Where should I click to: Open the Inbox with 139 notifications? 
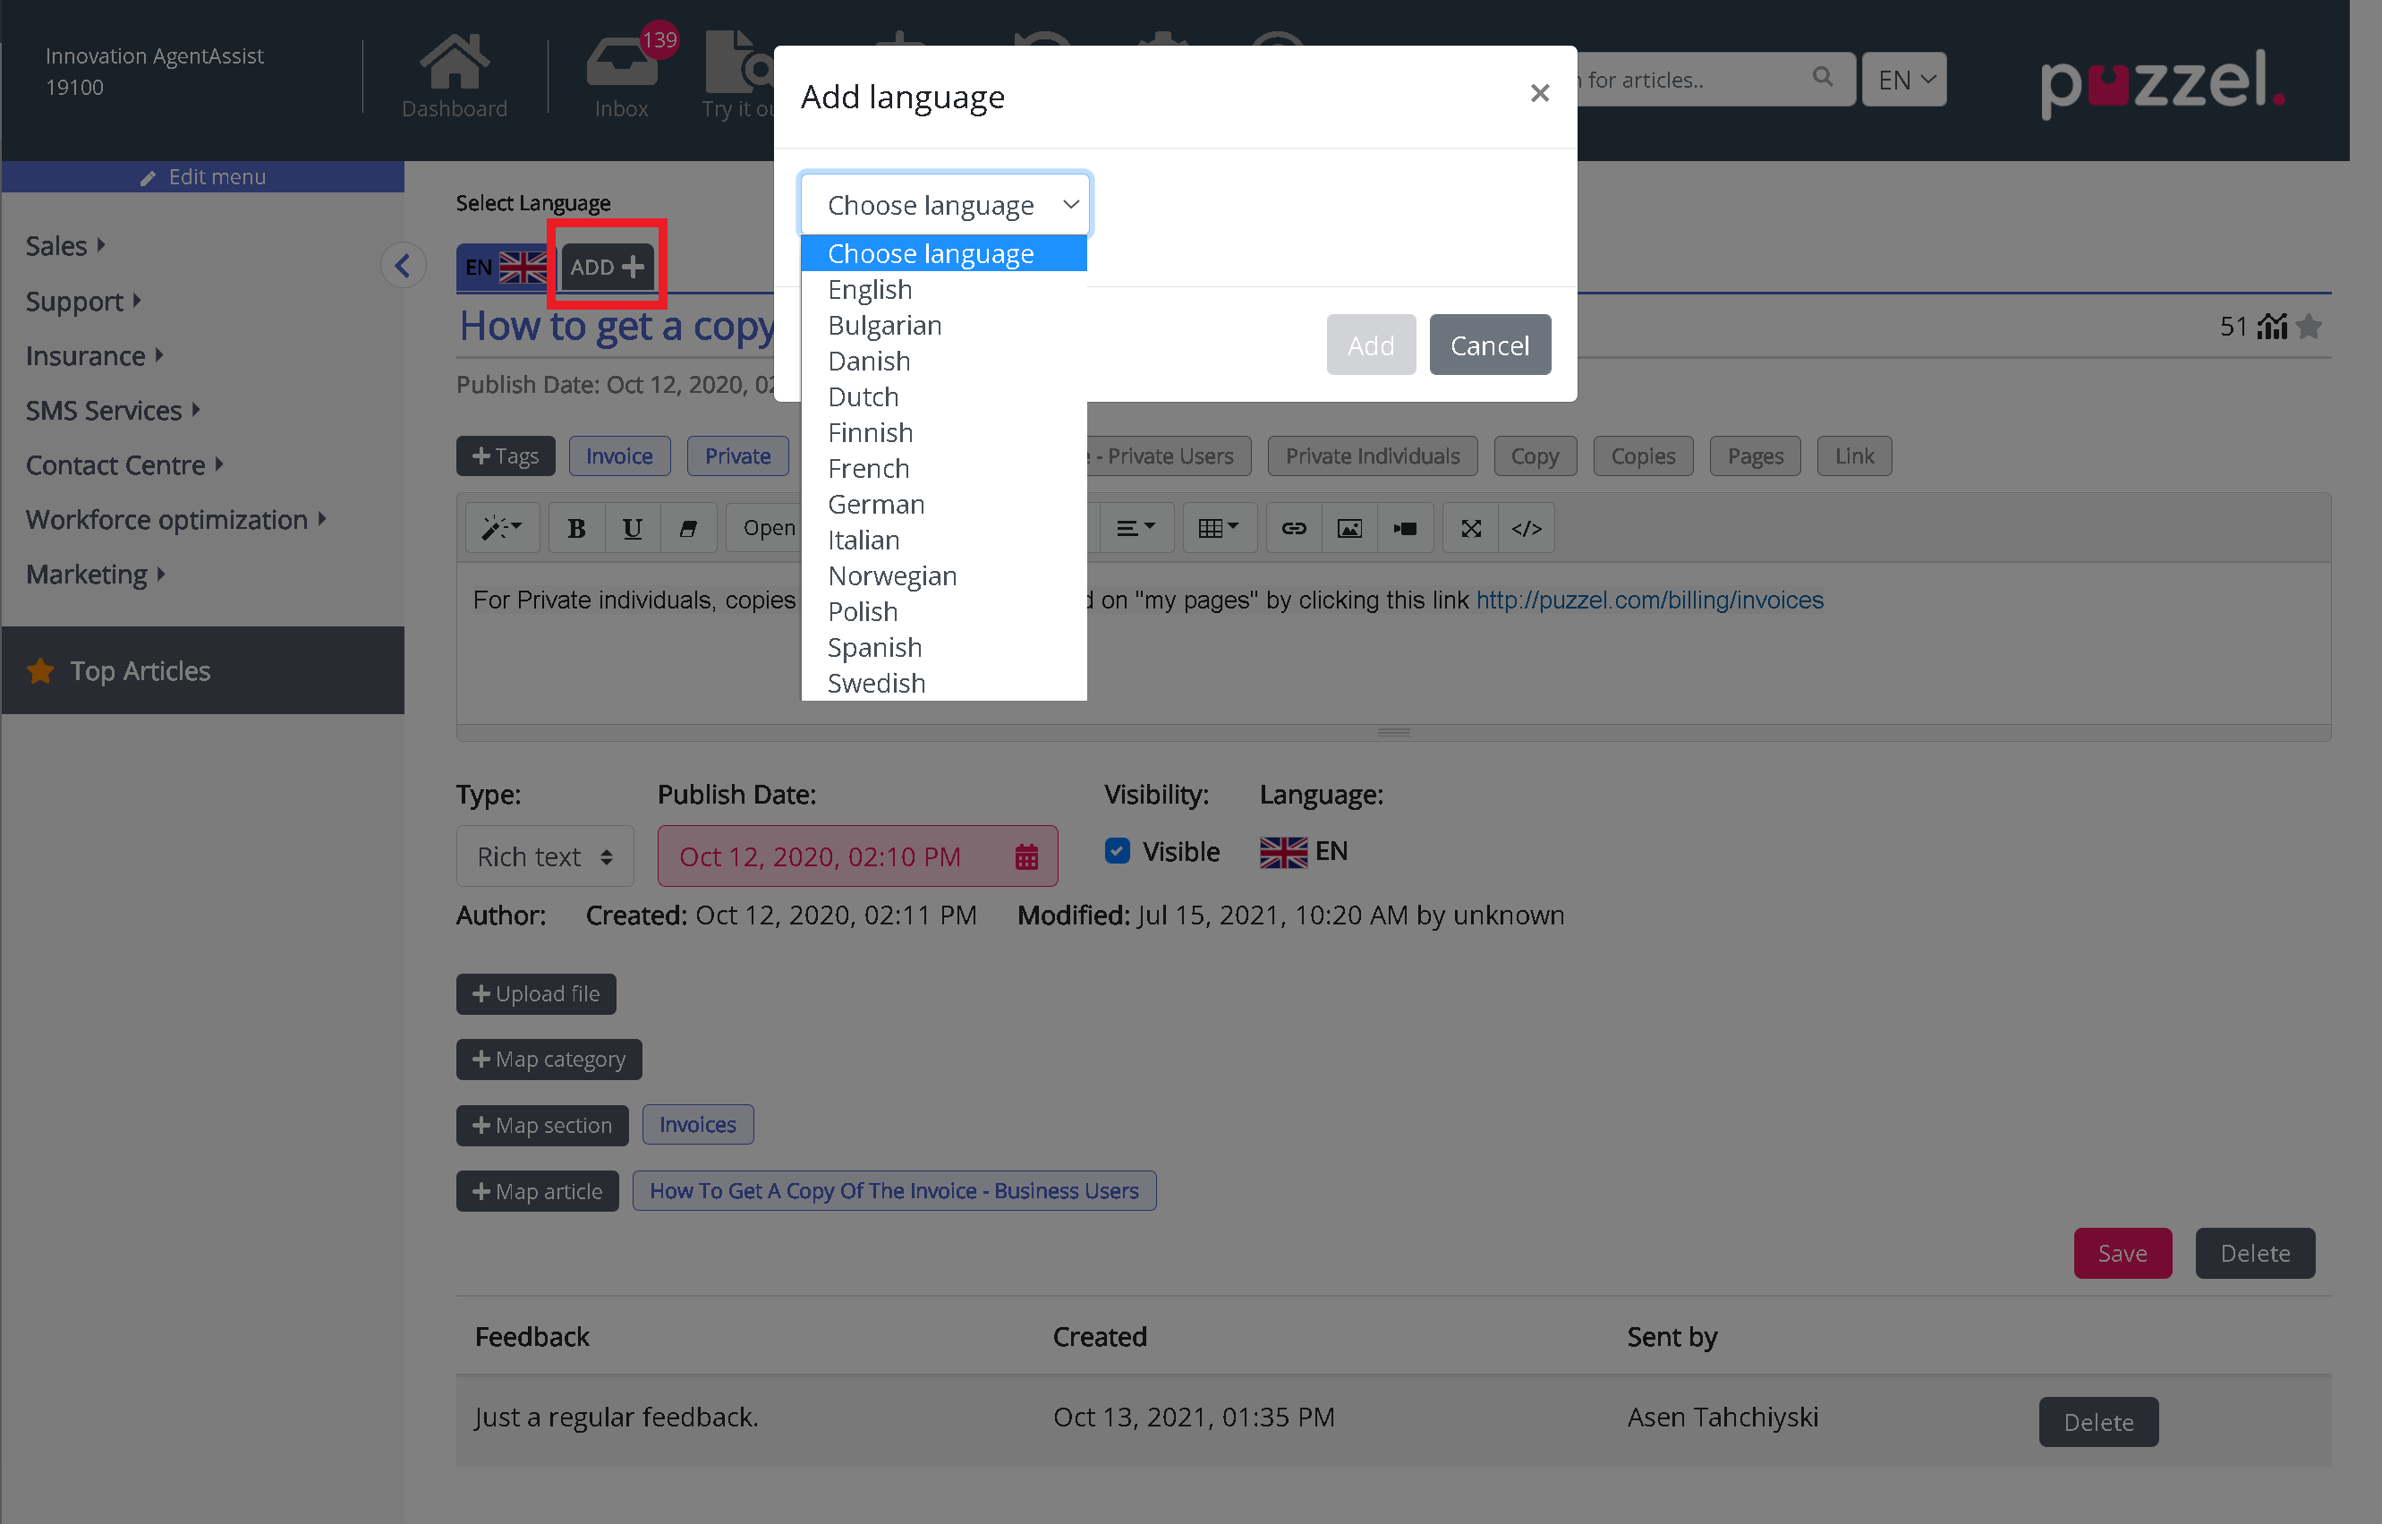click(622, 74)
